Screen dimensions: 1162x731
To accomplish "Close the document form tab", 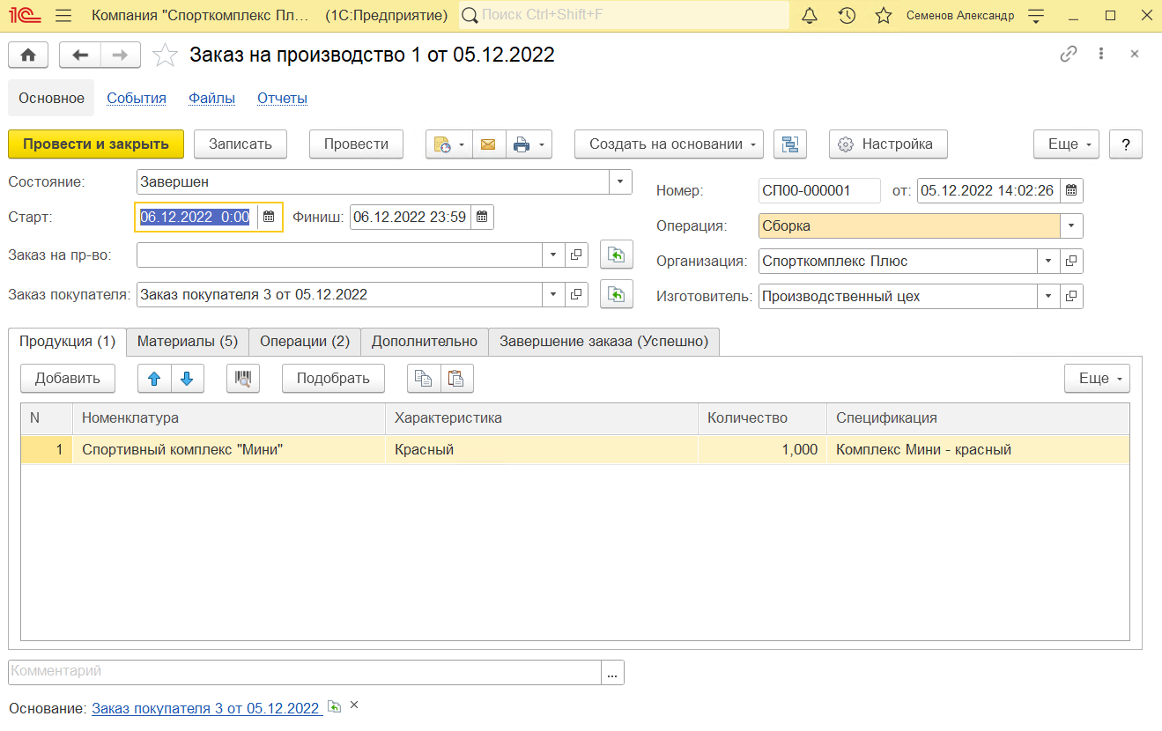I will (x=1135, y=54).
